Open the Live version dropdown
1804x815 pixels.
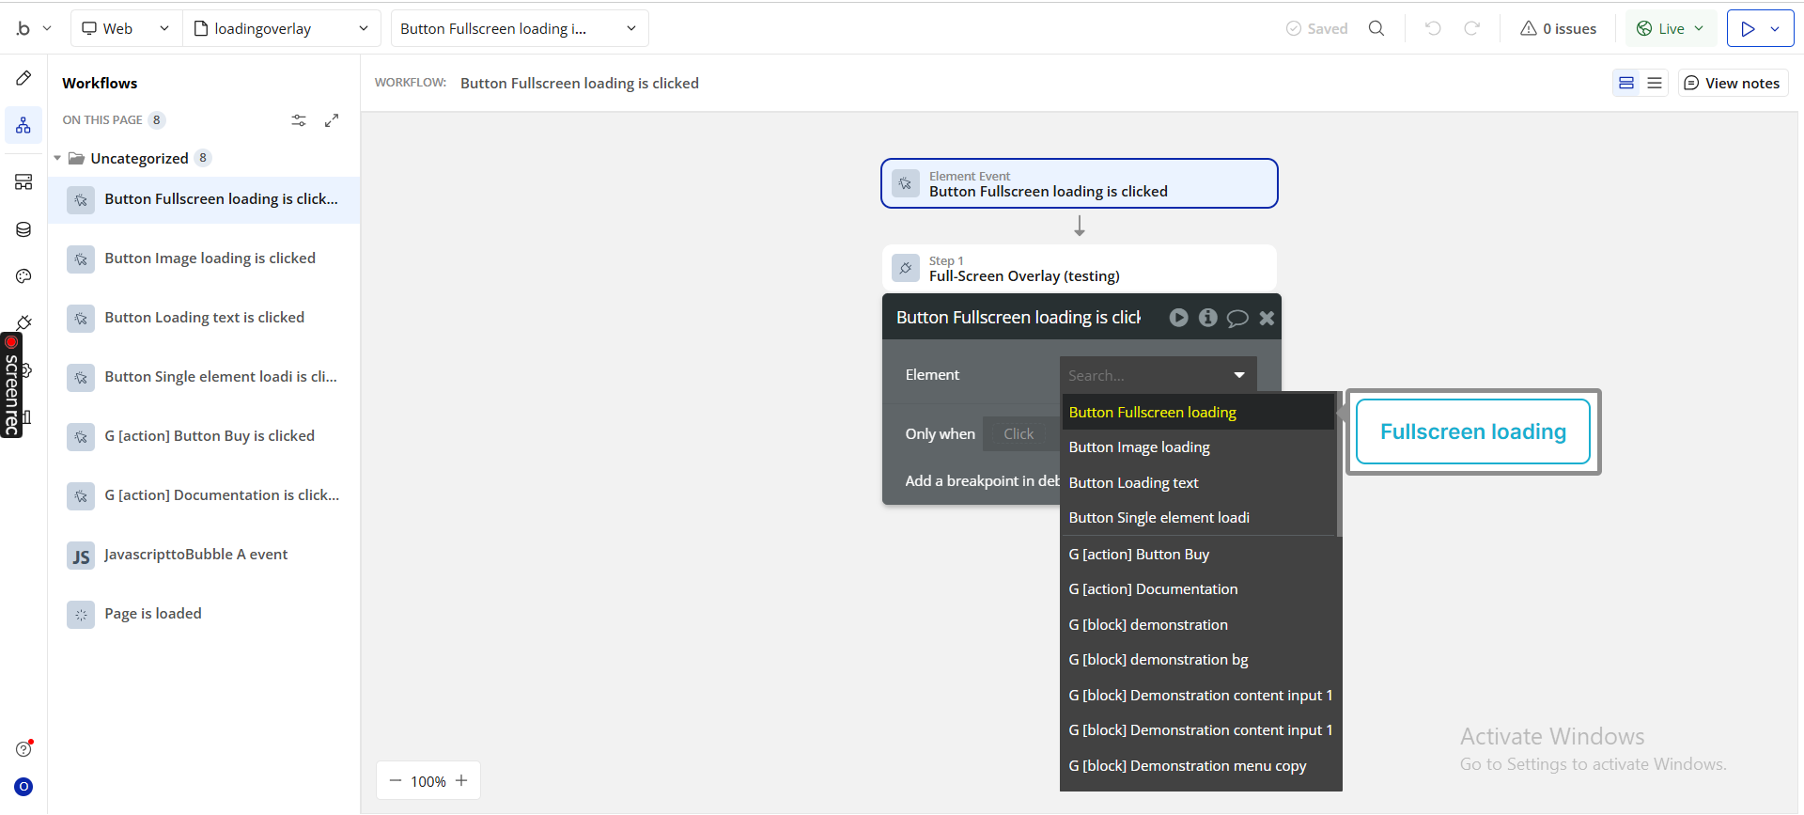click(x=1671, y=28)
